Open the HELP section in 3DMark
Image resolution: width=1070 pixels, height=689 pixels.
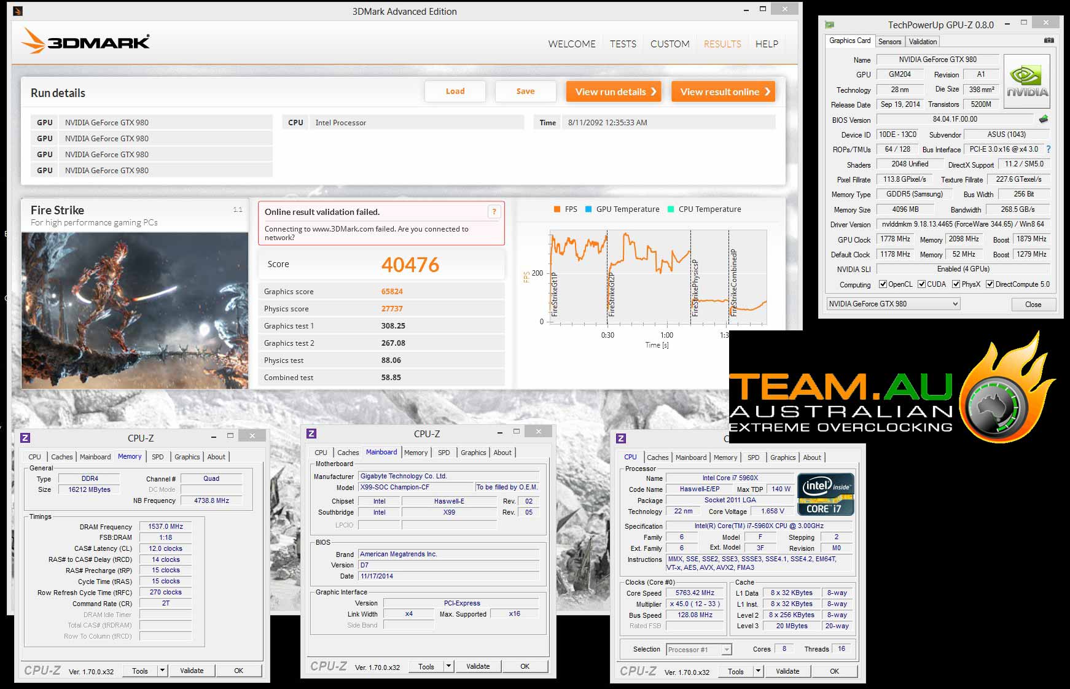pos(767,44)
